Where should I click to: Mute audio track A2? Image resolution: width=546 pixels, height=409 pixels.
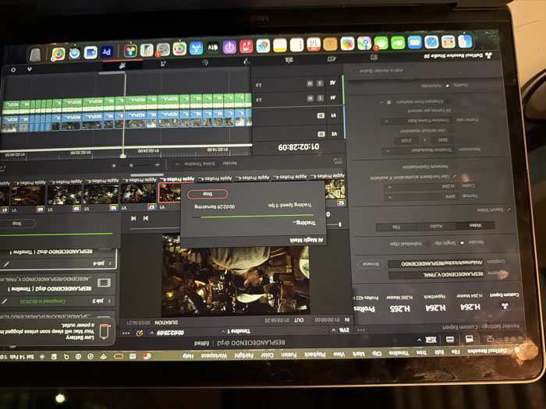tap(310, 84)
